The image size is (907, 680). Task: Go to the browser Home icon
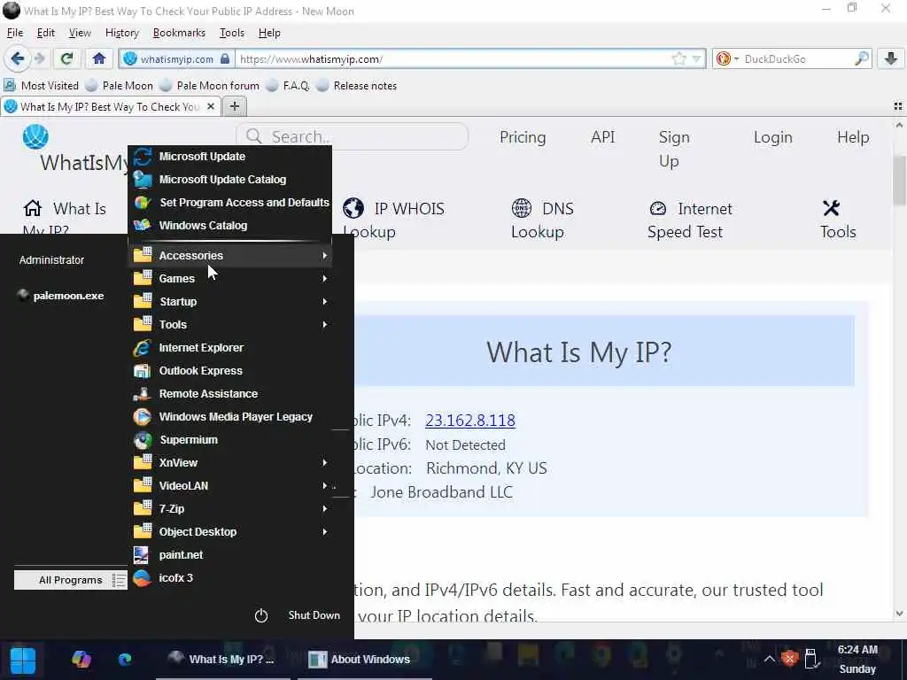99,58
